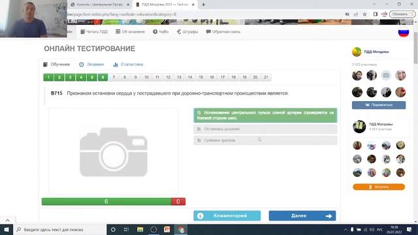Jump to question 8
418x235 pixels.
125,77
